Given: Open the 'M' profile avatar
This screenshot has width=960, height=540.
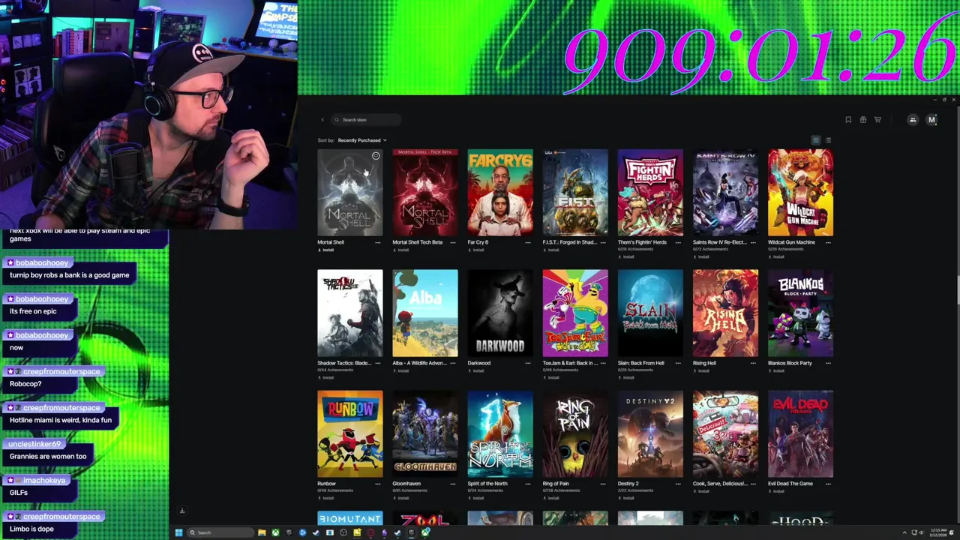Looking at the screenshot, I should click(932, 120).
